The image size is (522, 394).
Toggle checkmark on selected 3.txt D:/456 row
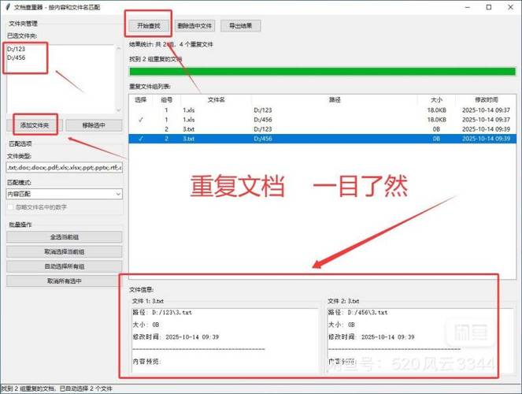pos(141,139)
